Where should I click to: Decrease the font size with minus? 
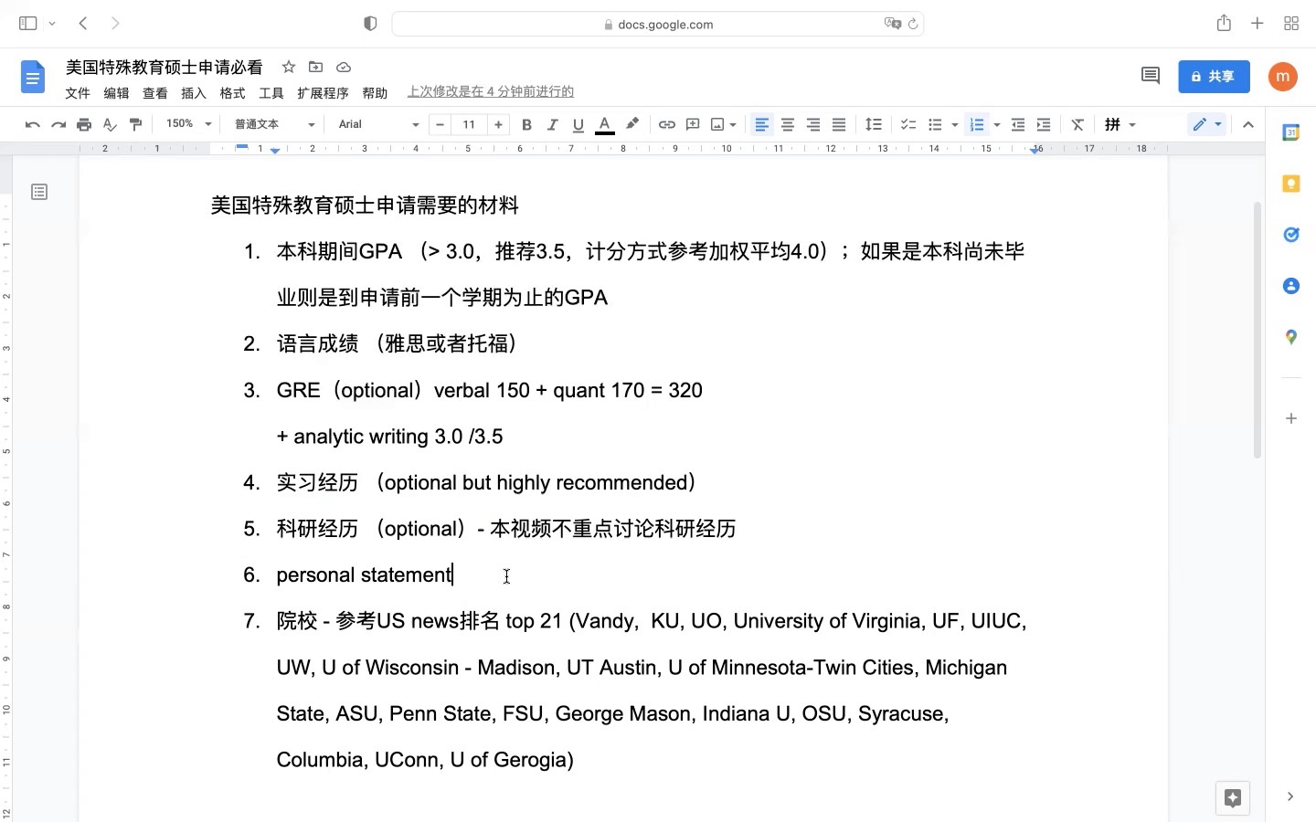coord(440,124)
